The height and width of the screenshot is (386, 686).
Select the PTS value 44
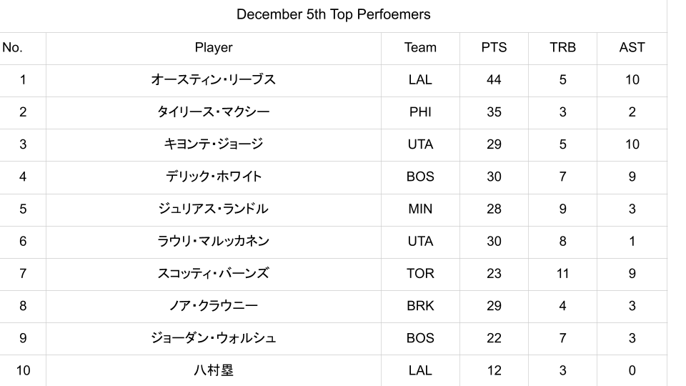[x=494, y=80]
